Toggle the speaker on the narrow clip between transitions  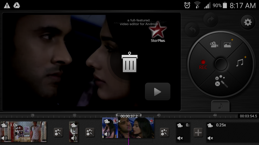pyautogui.click(x=74, y=138)
